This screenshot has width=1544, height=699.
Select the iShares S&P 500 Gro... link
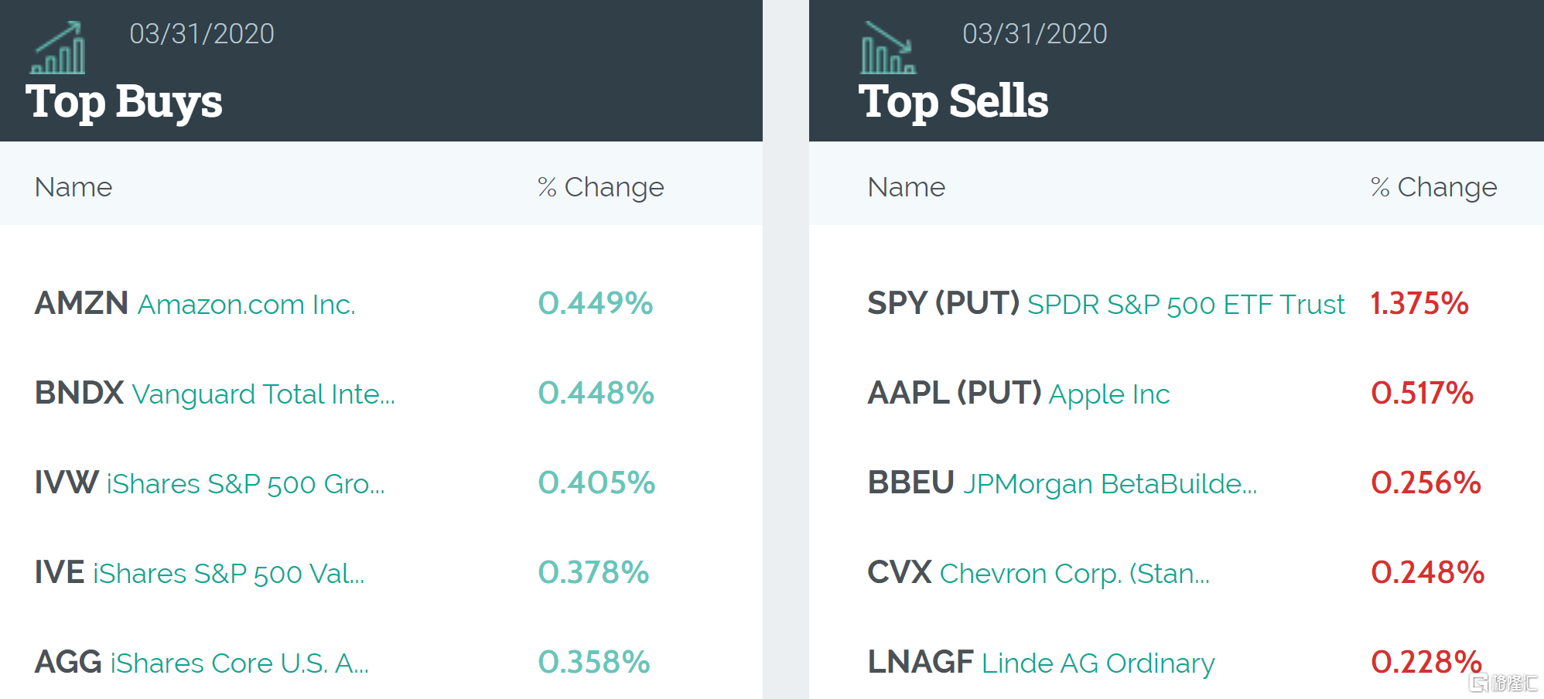pyautogui.click(x=245, y=484)
